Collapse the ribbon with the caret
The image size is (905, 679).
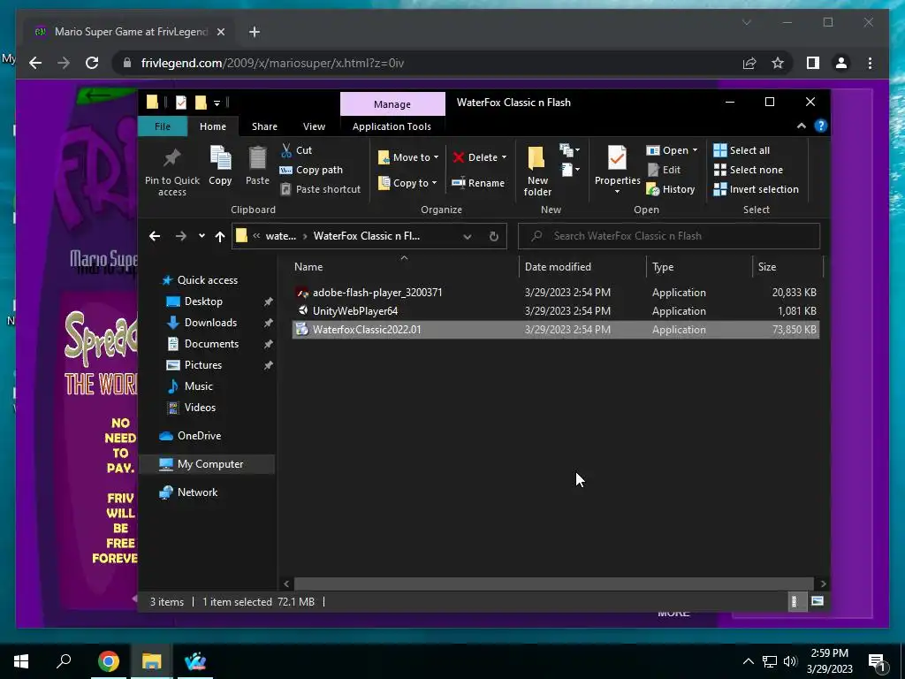(x=801, y=126)
